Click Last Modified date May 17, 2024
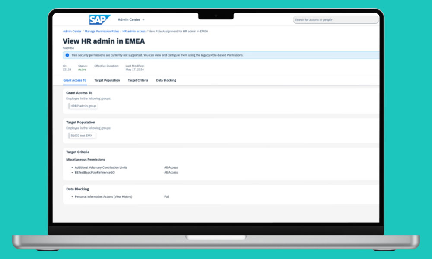This screenshot has width=432, height=259. [135, 69]
